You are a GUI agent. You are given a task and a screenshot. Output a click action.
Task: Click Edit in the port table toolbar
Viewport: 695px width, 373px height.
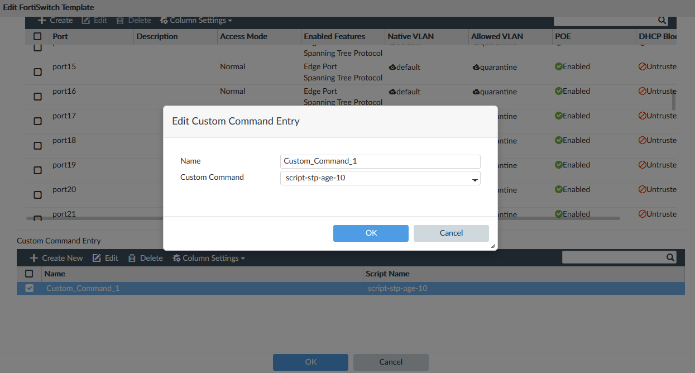pos(94,20)
